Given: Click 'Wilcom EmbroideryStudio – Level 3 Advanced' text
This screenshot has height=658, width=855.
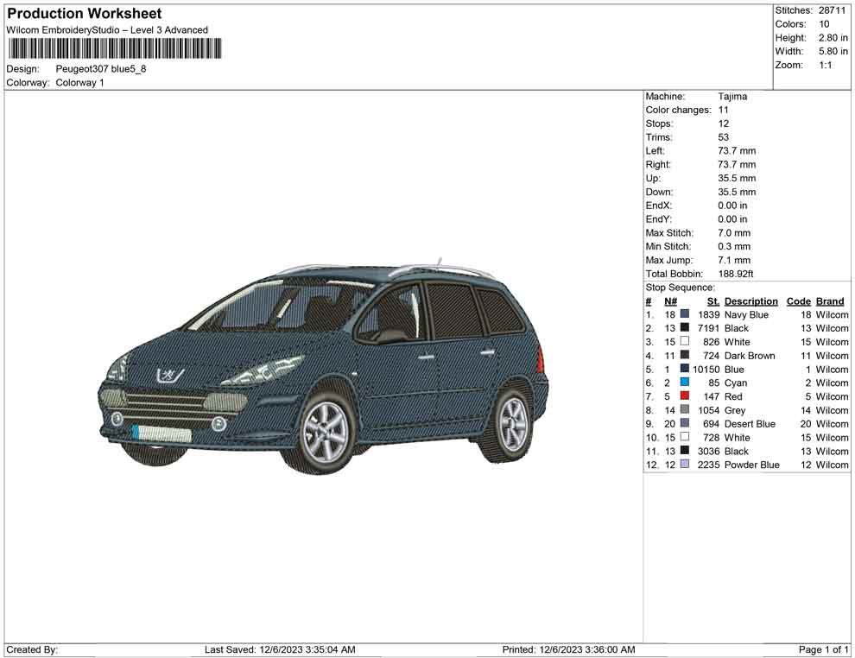Looking at the screenshot, I should pos(107,30).
